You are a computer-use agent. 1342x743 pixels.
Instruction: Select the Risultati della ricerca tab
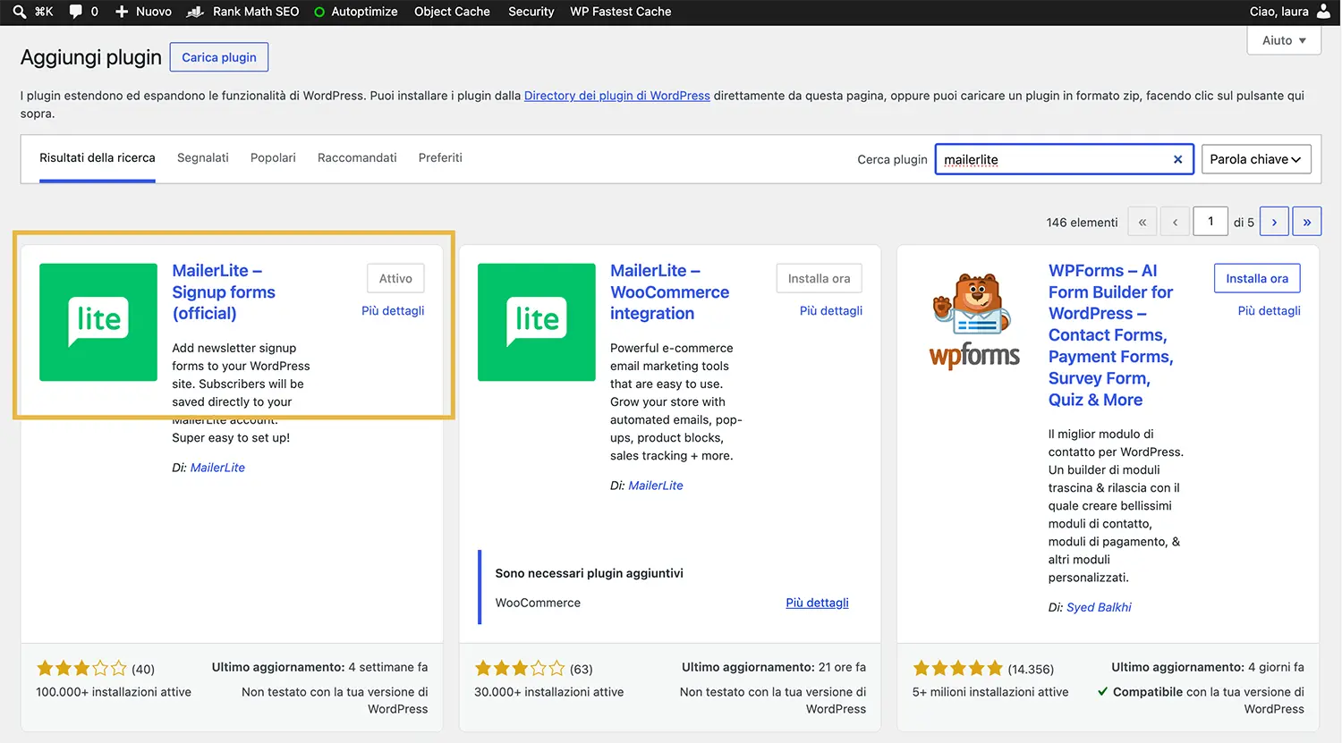point(98,158)
